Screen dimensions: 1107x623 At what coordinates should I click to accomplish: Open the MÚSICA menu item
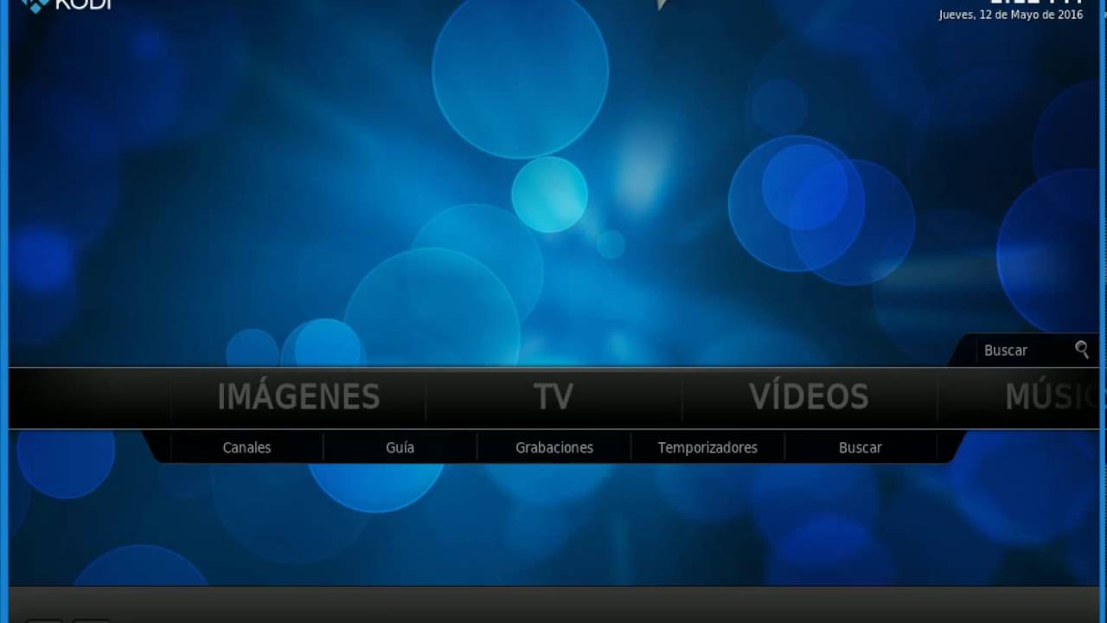pyautogui.click(x=1051, y=397)
